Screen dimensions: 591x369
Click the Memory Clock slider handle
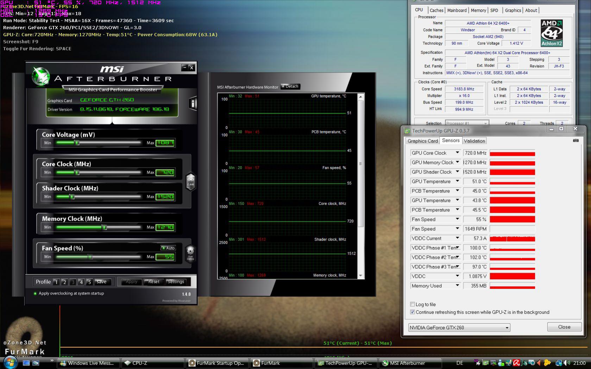(105, 227)
